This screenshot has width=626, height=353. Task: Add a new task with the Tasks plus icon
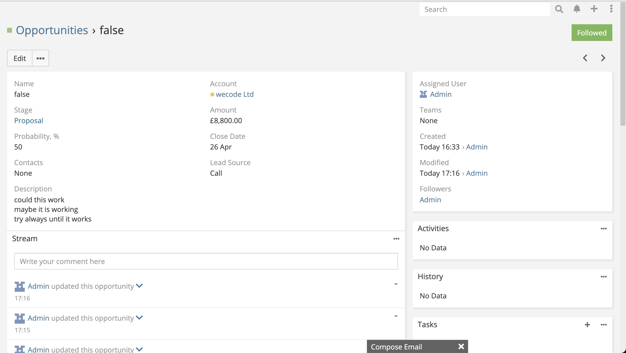click(x=588, y=324)
